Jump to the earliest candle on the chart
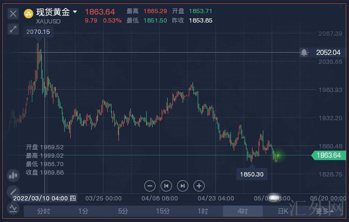349x222 pixels. pyautogui.click(x=166, y=185)
